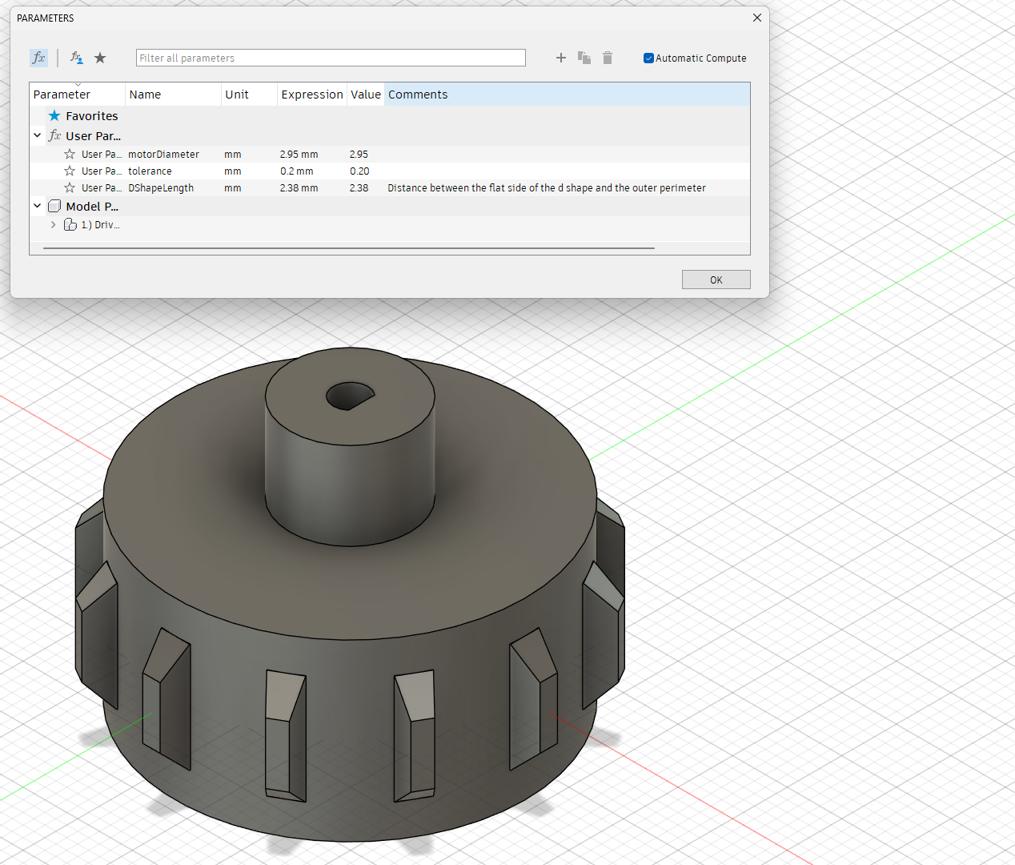
Task: Click the Comments column header
Action: [x=418, y=94]
